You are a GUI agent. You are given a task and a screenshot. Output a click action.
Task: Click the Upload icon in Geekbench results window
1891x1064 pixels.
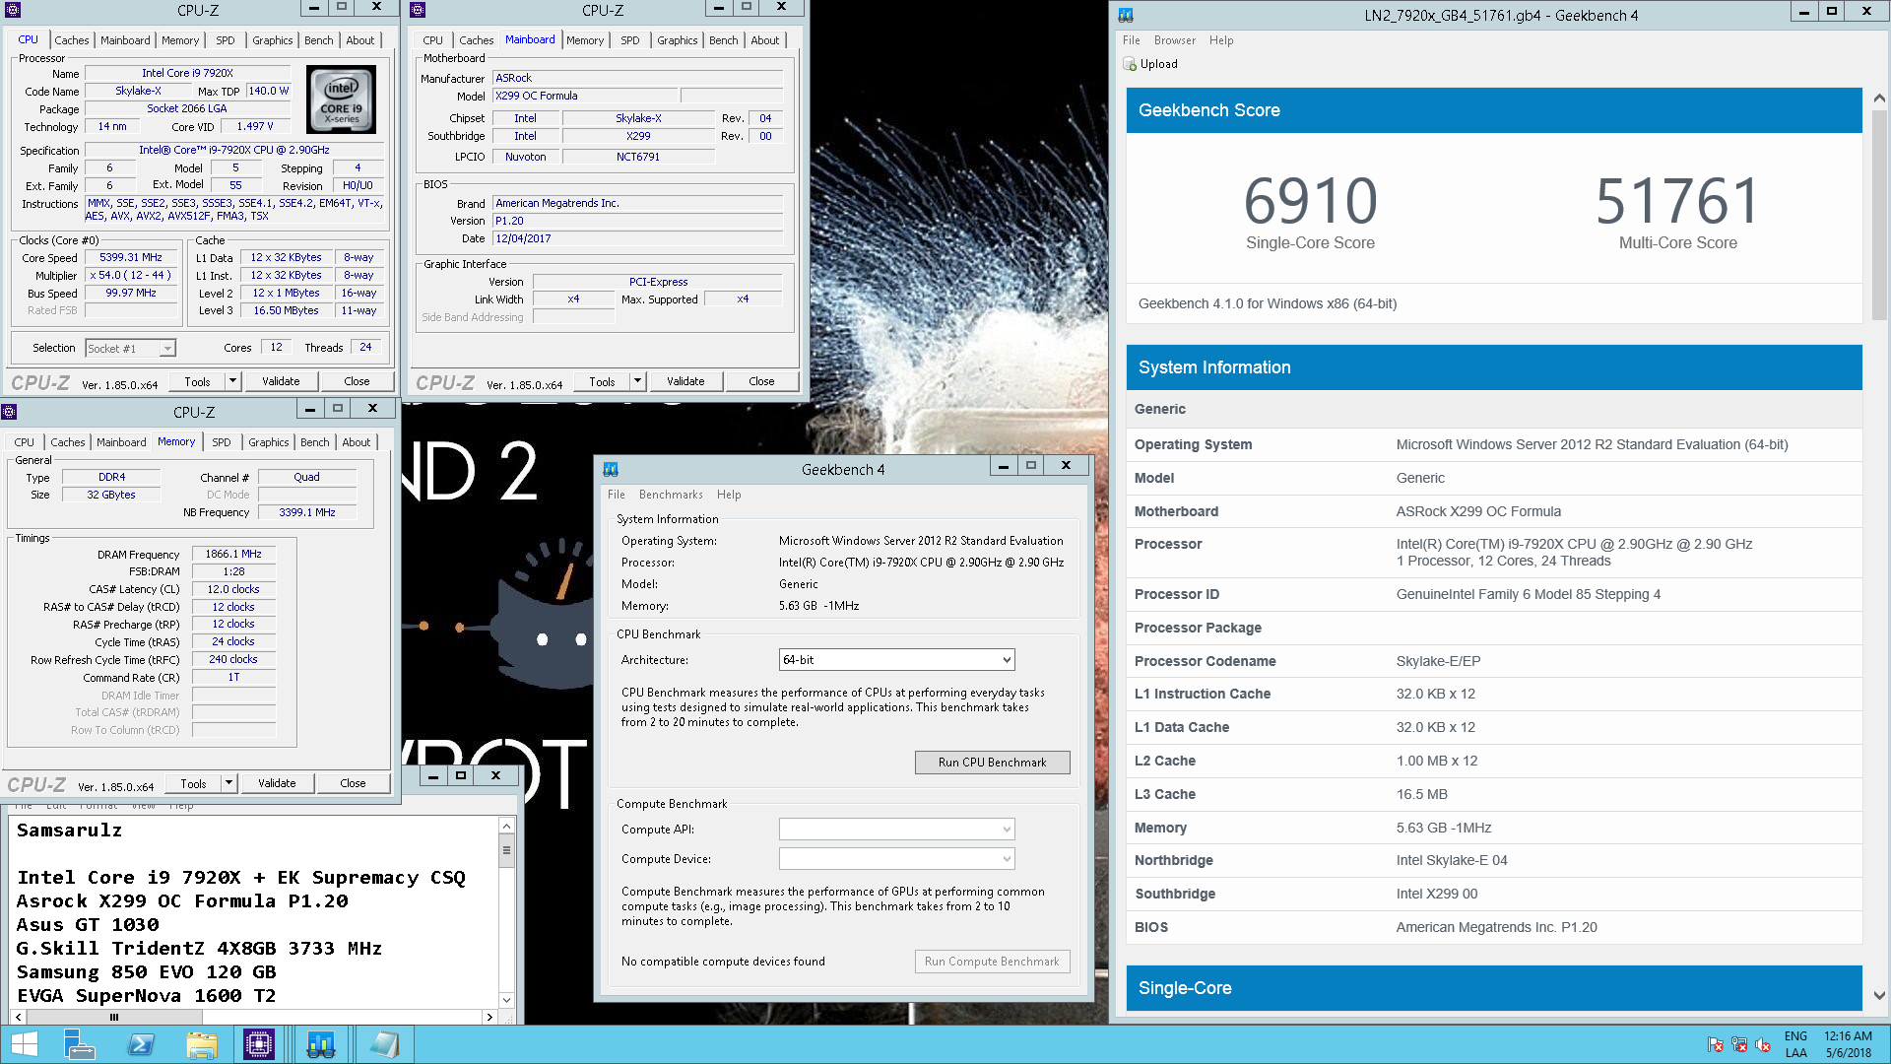(x=1130, y=64)
